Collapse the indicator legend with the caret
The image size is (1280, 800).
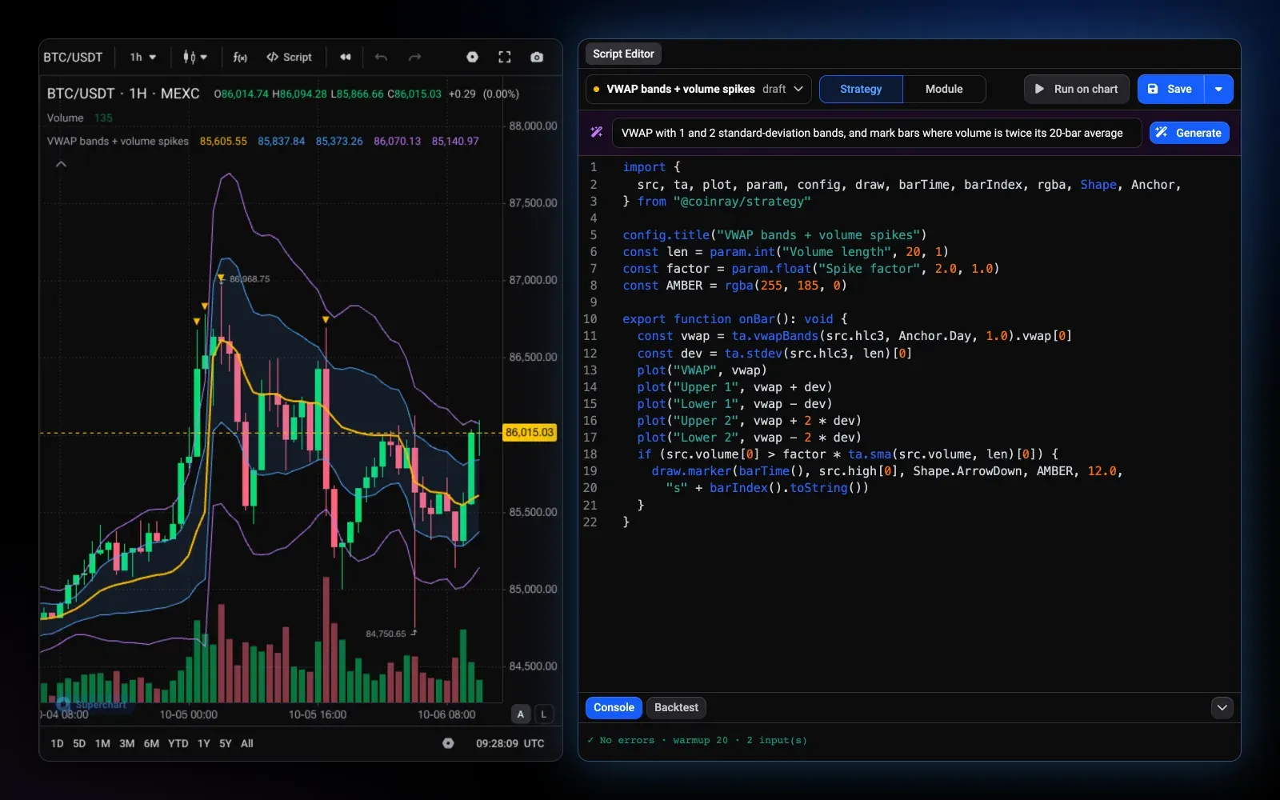(61, 164)
